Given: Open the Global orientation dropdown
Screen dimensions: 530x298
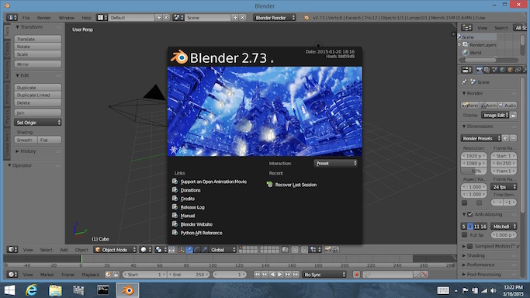Looking at the screenshot, I should (x=223, y=250).
